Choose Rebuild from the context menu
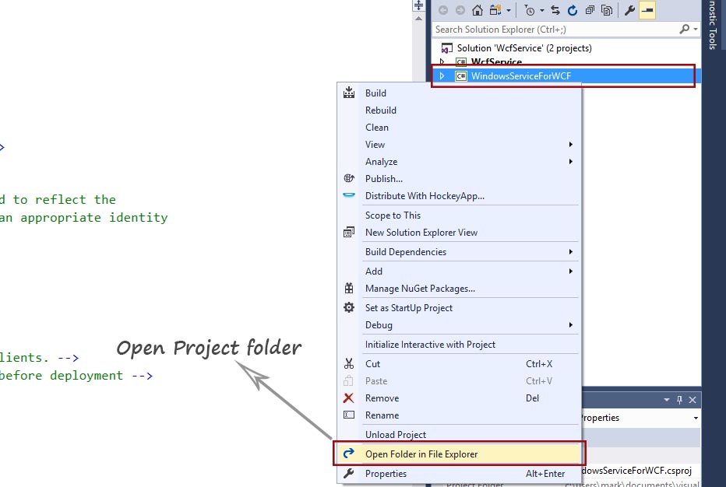726x487 pixels. pos(458,110)
